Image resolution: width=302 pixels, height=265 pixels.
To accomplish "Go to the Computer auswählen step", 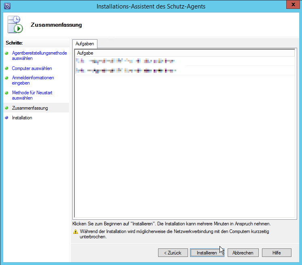I will pos(32,68).
